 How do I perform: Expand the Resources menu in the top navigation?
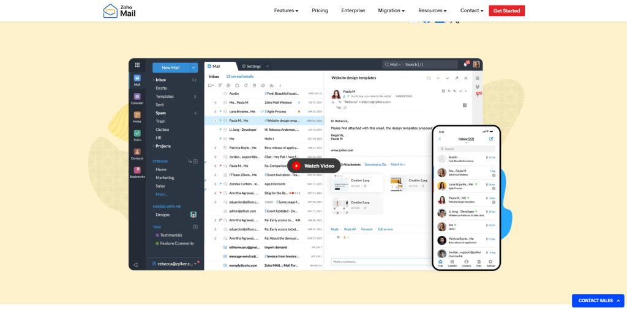pos(433,11)
